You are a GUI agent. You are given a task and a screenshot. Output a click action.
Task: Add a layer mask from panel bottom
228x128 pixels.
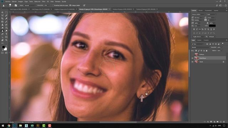(x=211, y=122)
